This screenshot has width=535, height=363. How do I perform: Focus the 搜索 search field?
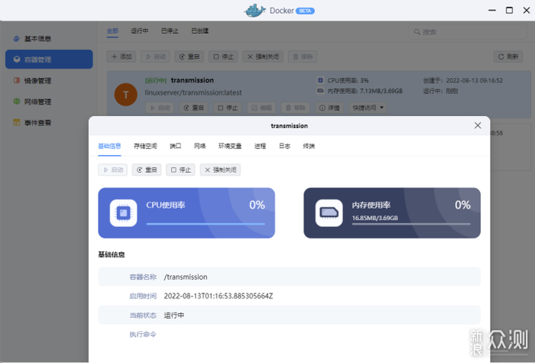tap(468, 32)
